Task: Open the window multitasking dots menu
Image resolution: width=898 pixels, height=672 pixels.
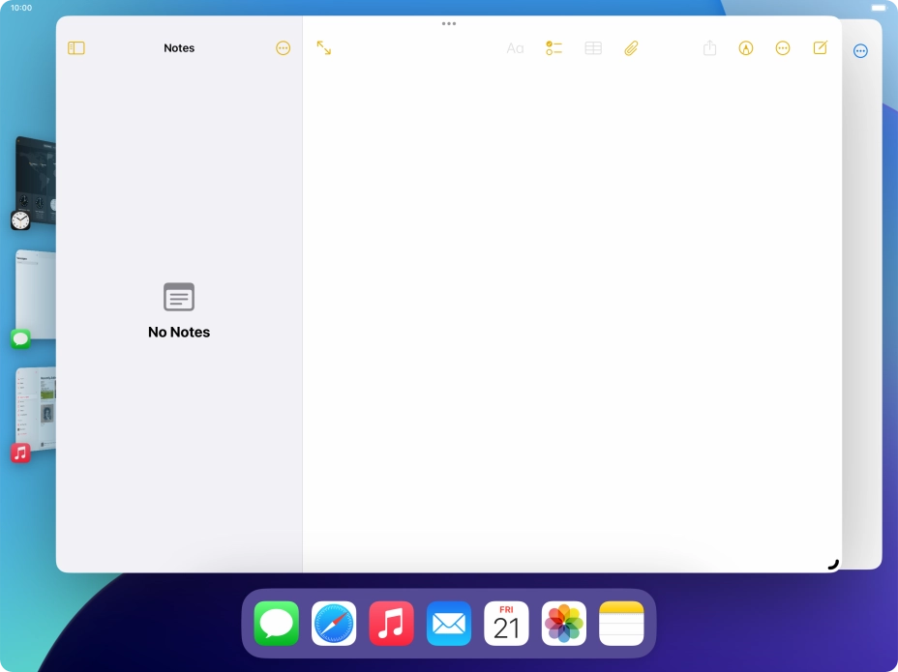Action: click(449, 23)
